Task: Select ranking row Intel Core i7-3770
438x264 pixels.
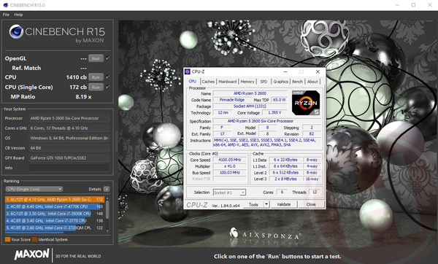Action: click(55, 221)
